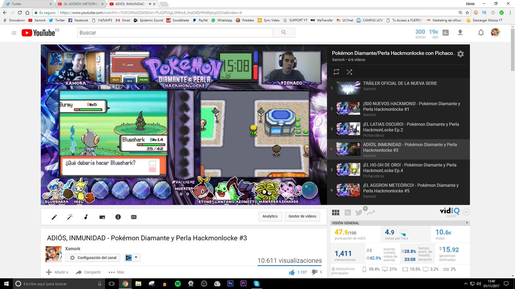The width and height of the screenshot is (515, 289).
Task: Toggle playlist loop icon
Action: tap(336, 72)
